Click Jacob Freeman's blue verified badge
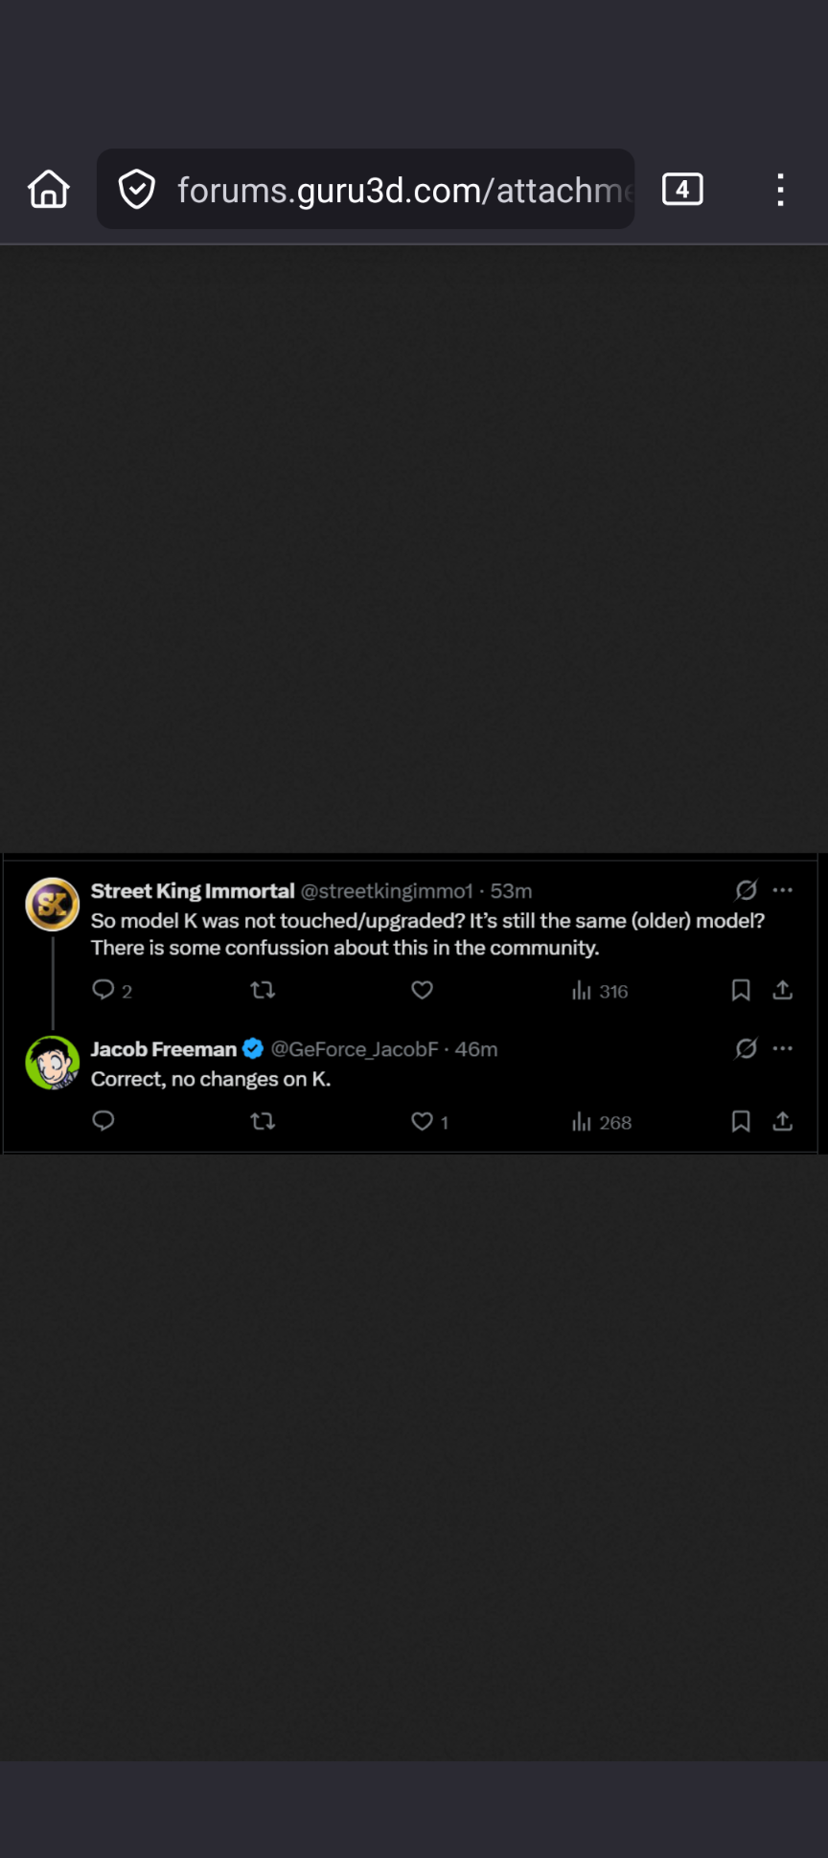 pyautogui.click(x=252, y=1048)
